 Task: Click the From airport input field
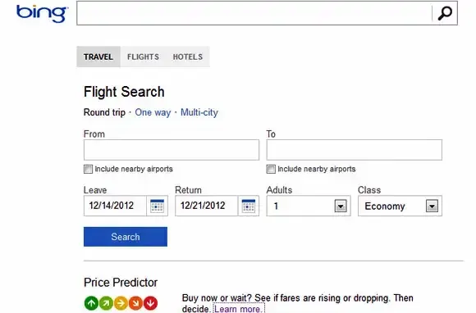(172, 150)
